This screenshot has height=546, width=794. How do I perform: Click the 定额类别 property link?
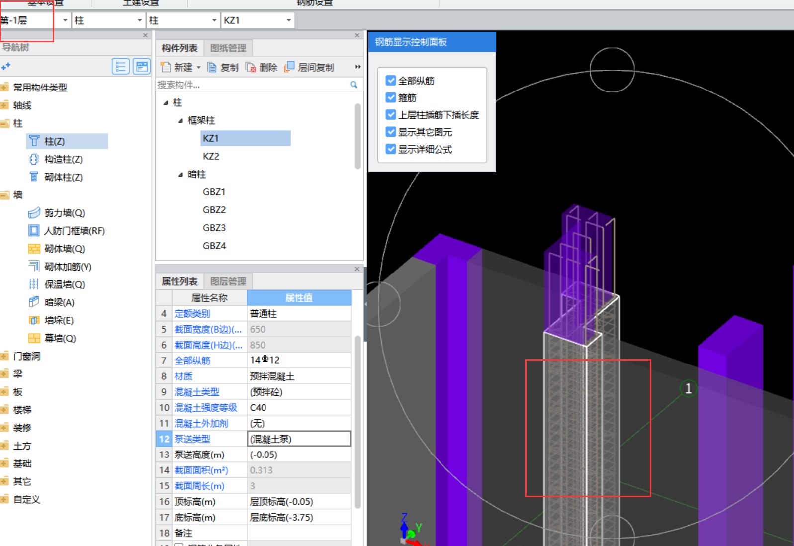(192, 314)
